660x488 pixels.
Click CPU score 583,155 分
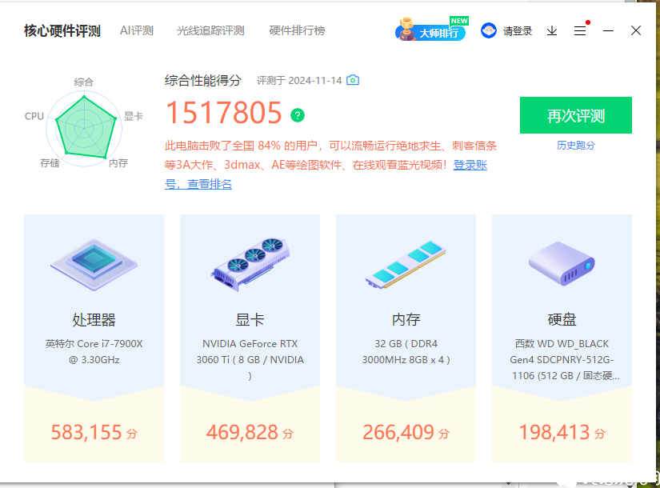94,433
